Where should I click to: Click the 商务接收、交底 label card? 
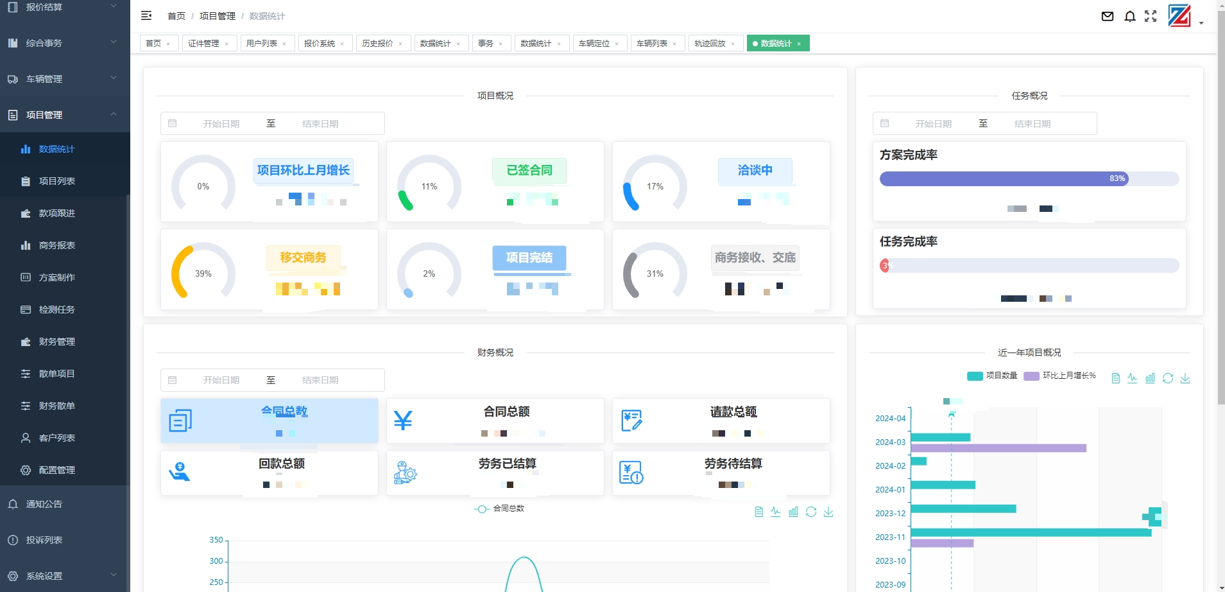pos(755,257)
